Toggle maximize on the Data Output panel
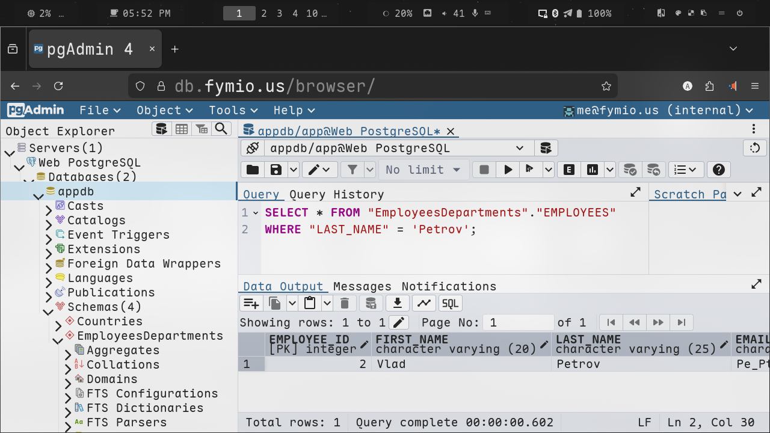 (756, 284)
